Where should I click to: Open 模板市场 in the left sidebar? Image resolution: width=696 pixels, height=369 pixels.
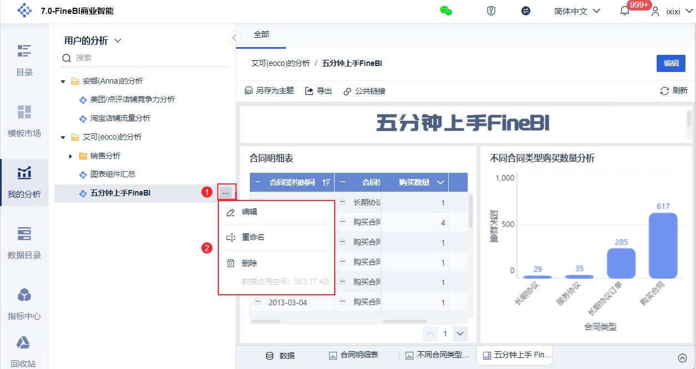point(24,121)
